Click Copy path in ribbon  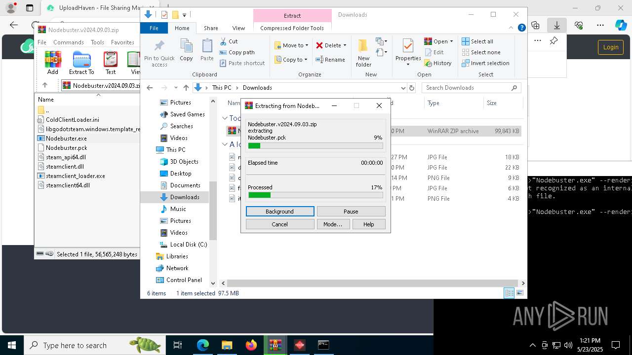click(x=237, y=52)
